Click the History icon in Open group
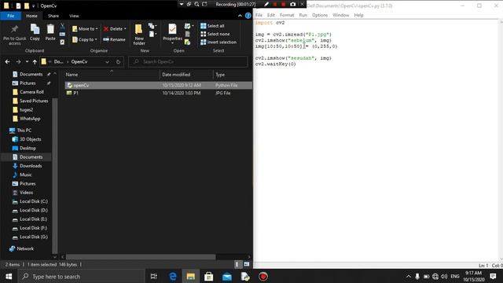This screenshot has height=283, width=503. [188, 42]
